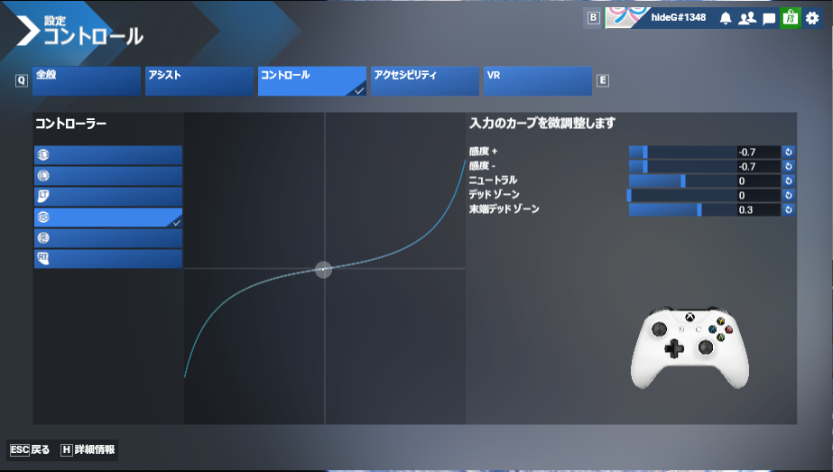Select the RT trigger entry
833x472 pixels.
pos(108,259)
